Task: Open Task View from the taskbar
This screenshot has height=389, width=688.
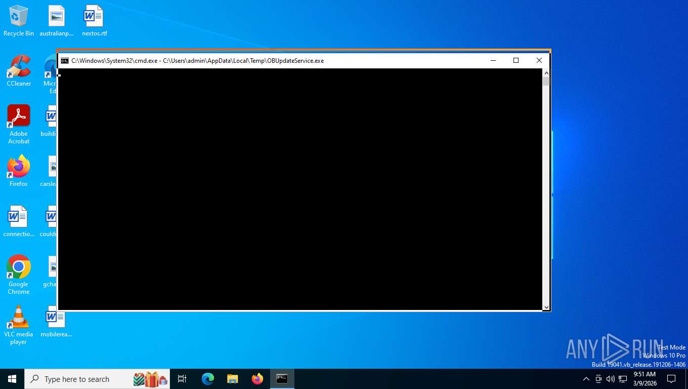Action: tap(182, 379)
